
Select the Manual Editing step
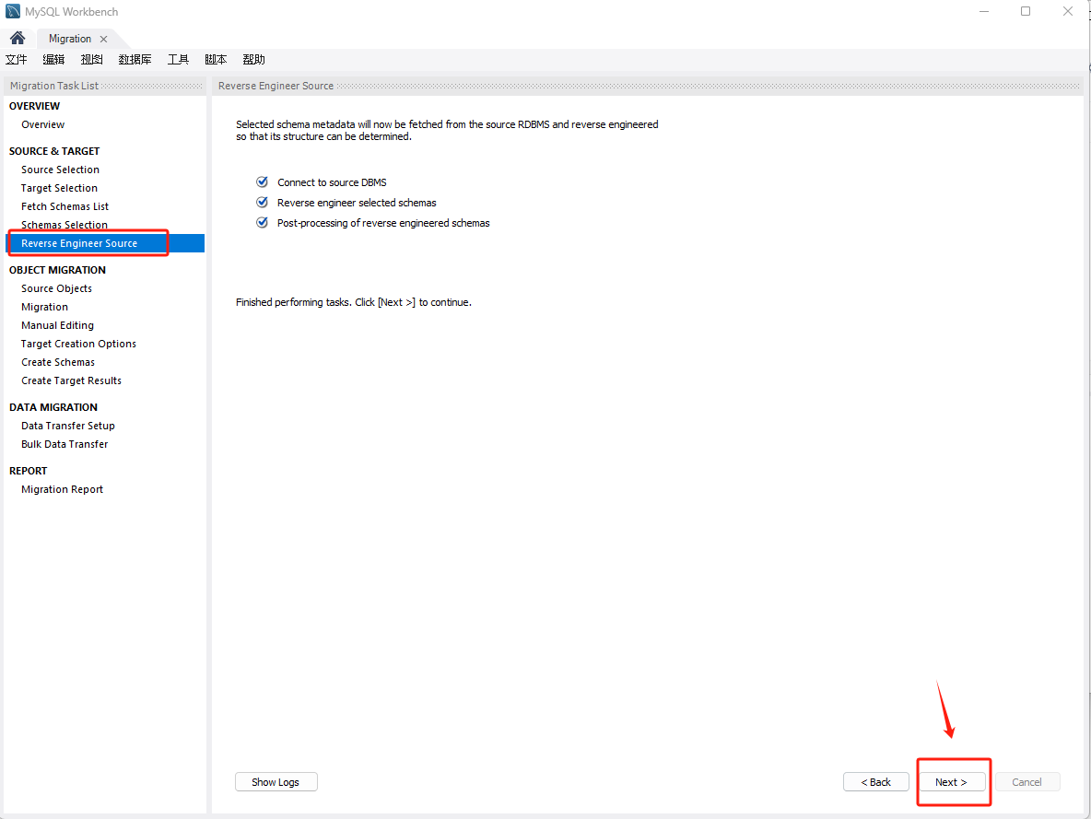coord(57,325)
